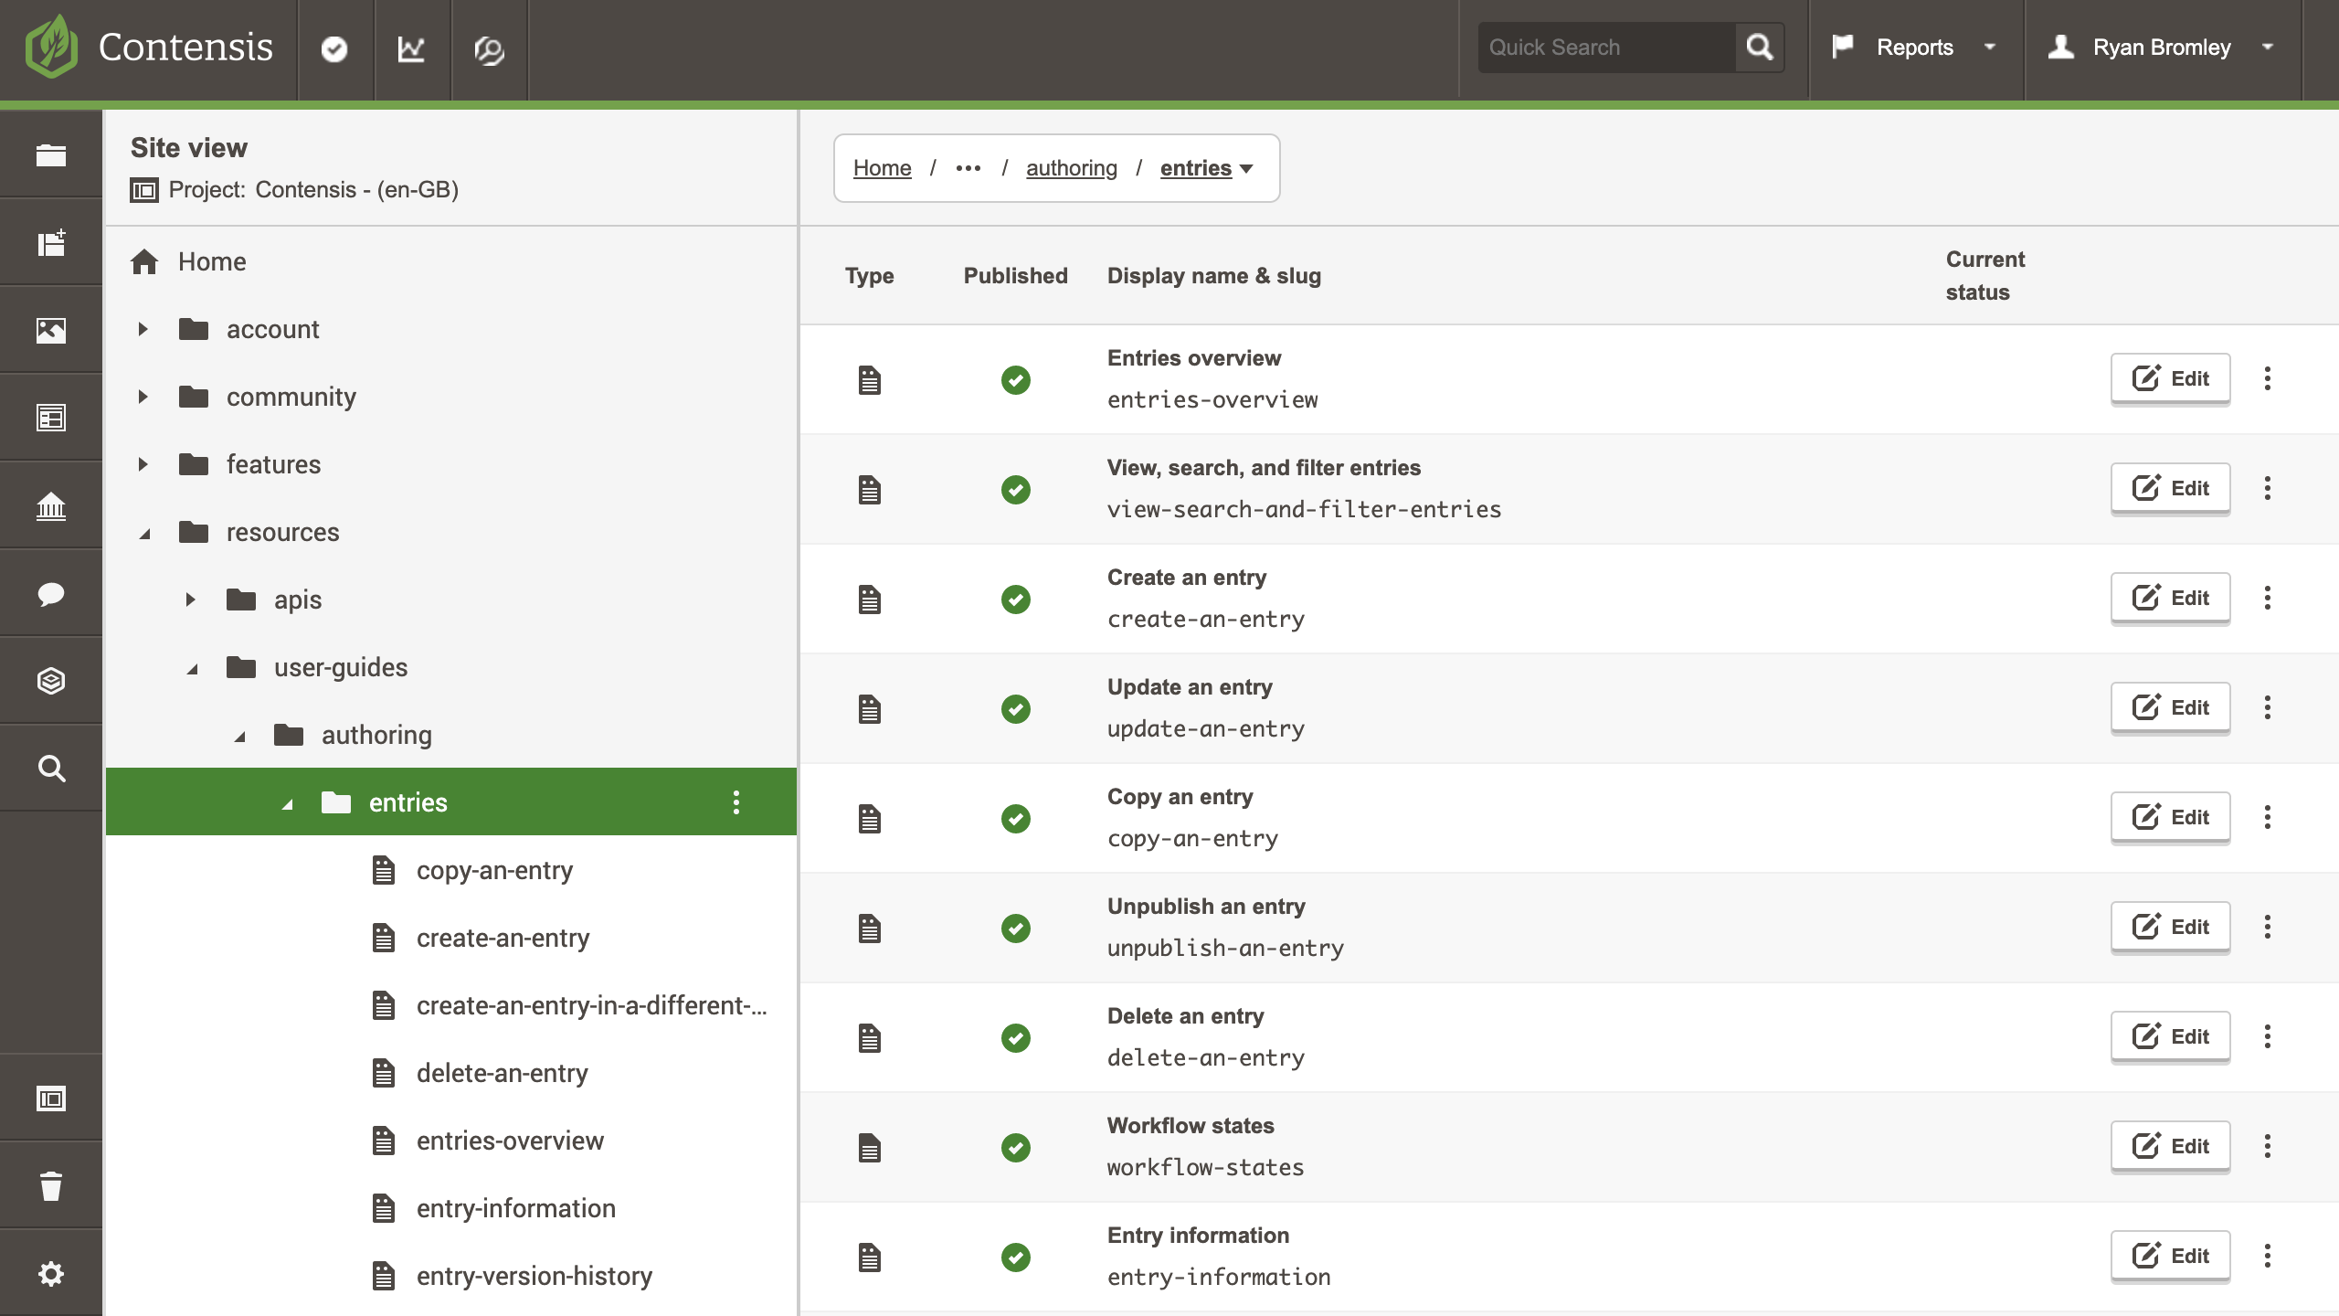The height and width of the screenshot is (1316, 2339).
Task: Edit the Update an entry page
Action: (2171, 707)
